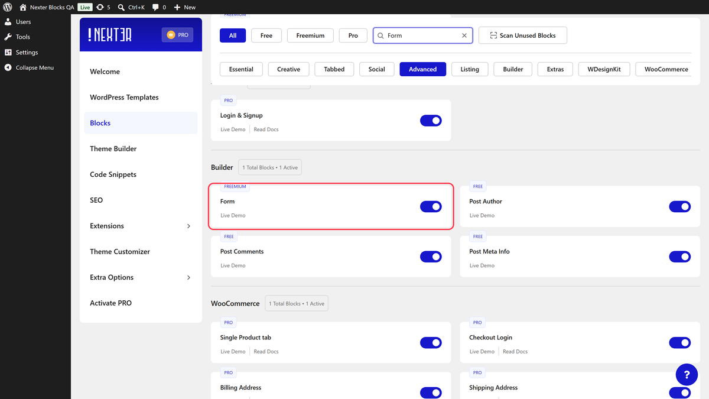Click the WordPress logo icon

(8, 7)
